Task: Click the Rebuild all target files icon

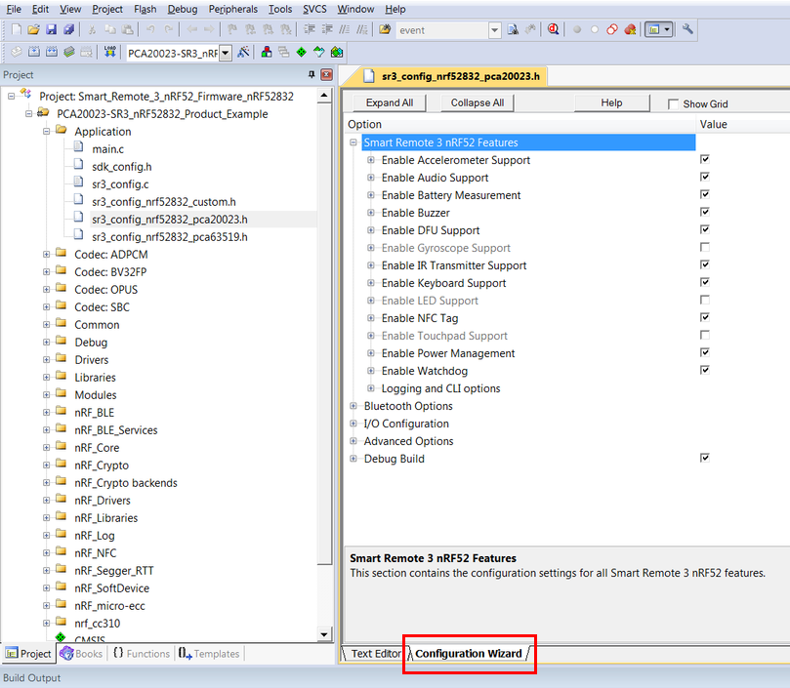Action: [52, 52]
